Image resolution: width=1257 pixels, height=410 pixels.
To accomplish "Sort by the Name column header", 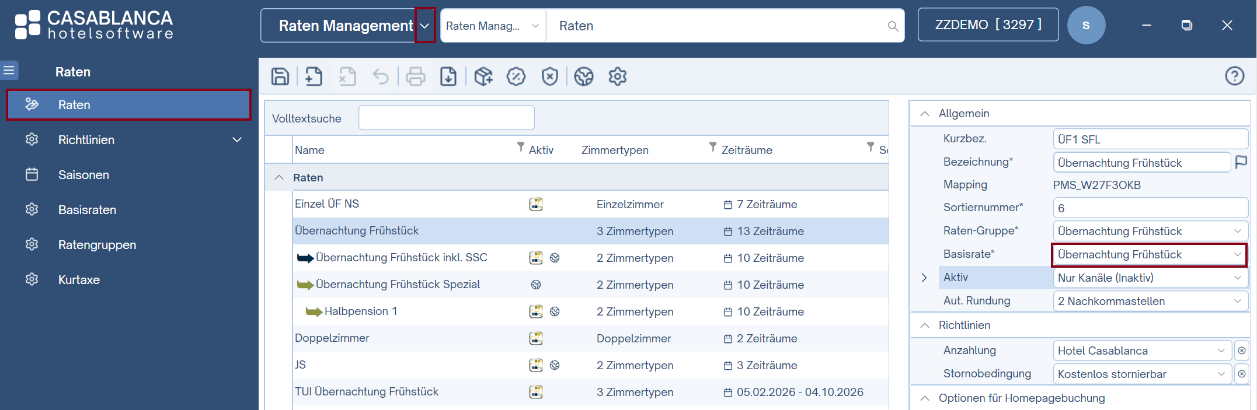I will tap(309, 150).
